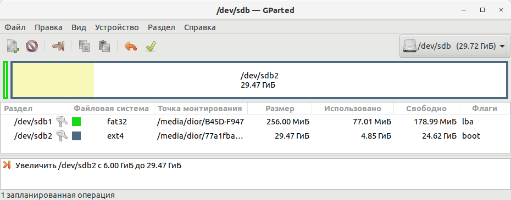Click the blue ext4 color swatch
Screen dimensions: 511x200
[76, 136]
